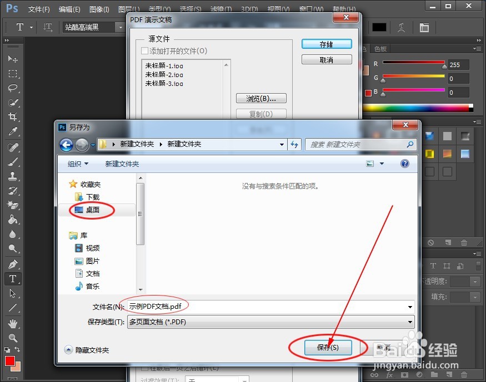Create new folder in Save As dialog
The width and height of the screenshot is (486, 382).
click(122, 164)
